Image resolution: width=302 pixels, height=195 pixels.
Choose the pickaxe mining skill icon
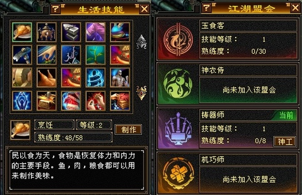pyautogui.click(x=22, y=55)
